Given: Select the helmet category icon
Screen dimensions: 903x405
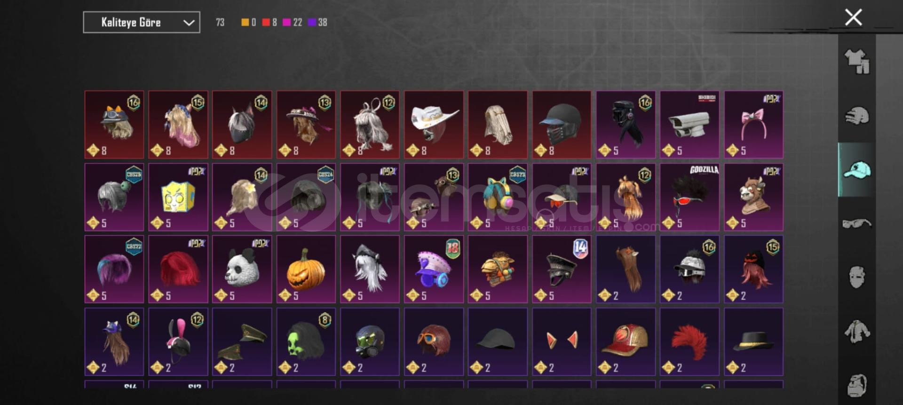Looking at the screenshot, I should 856,116.
